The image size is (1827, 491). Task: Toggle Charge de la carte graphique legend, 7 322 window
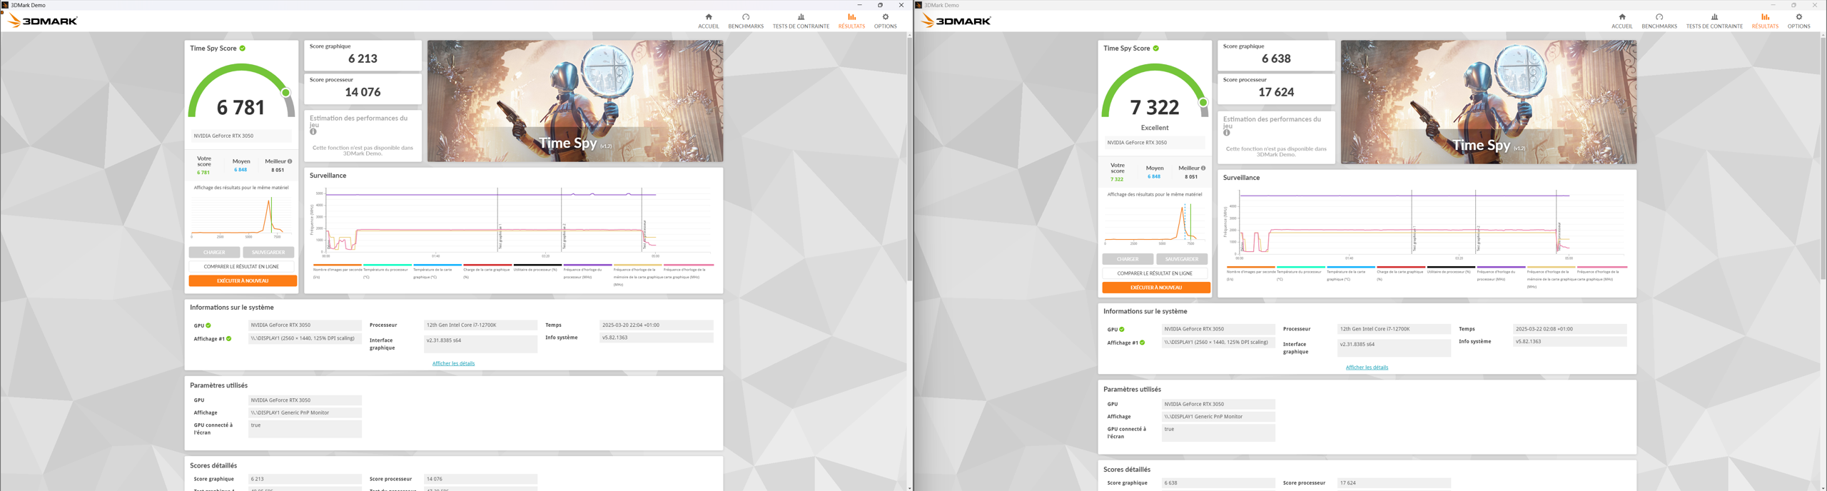point(1400,275)
